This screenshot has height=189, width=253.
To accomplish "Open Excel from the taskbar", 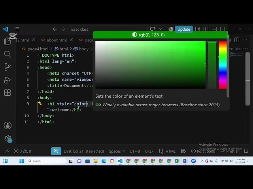I will [177, 161].
